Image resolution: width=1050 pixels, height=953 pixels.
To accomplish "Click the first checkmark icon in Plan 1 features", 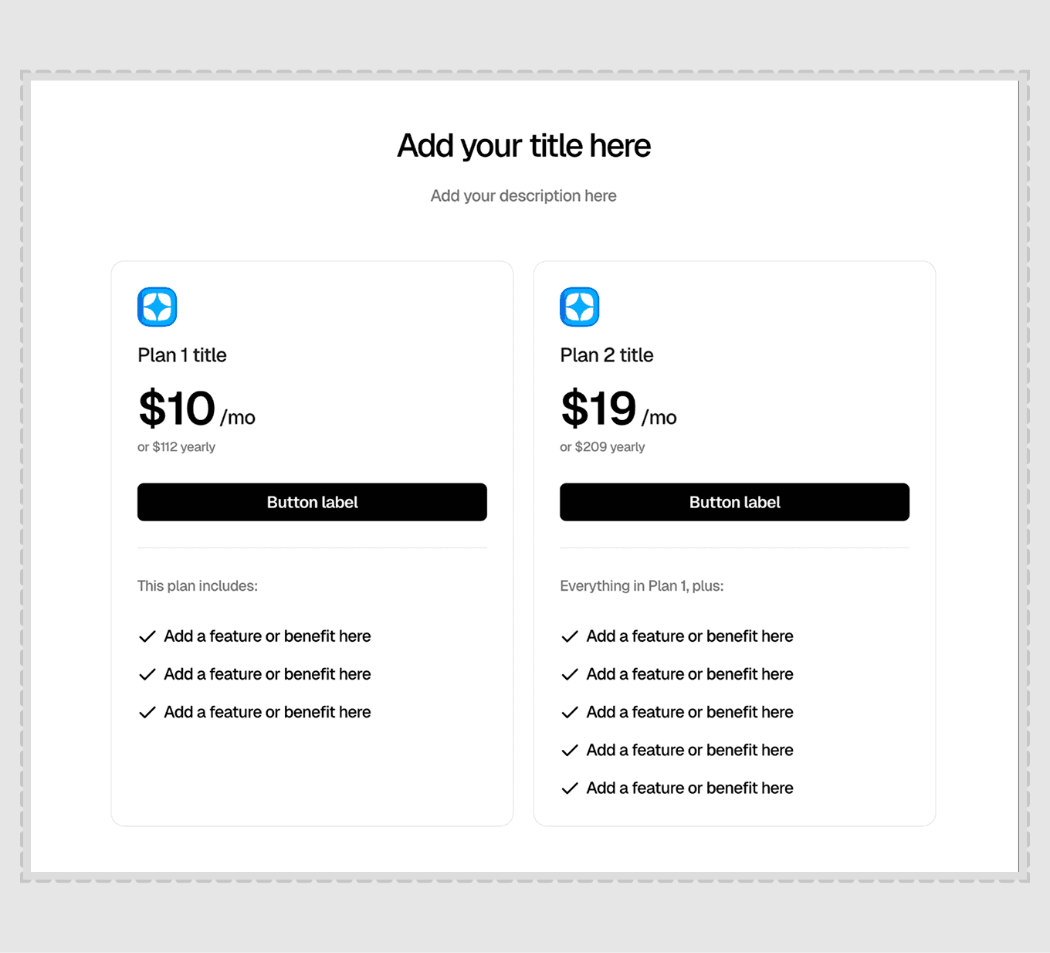I will (x=147, y=636).
